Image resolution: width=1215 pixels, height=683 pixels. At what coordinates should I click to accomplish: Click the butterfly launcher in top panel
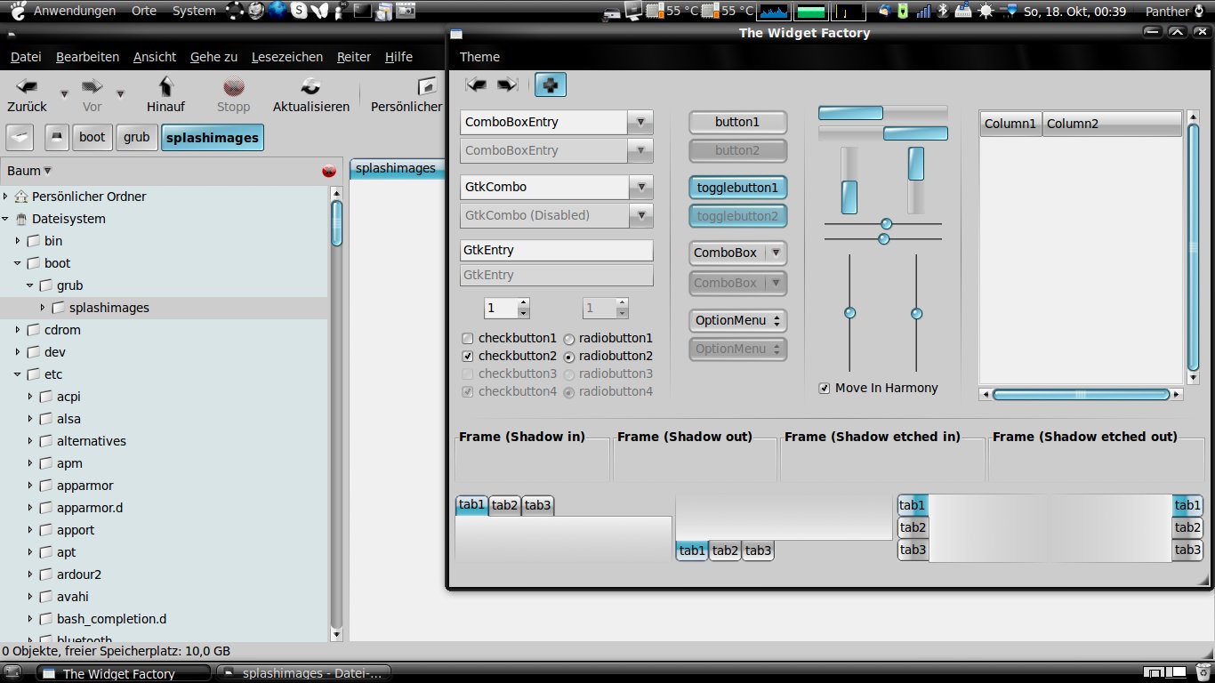click(319, 11)
